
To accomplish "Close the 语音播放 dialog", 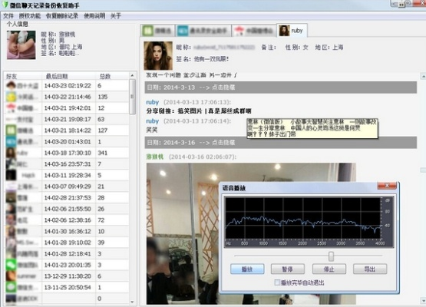I will [387, 186].
